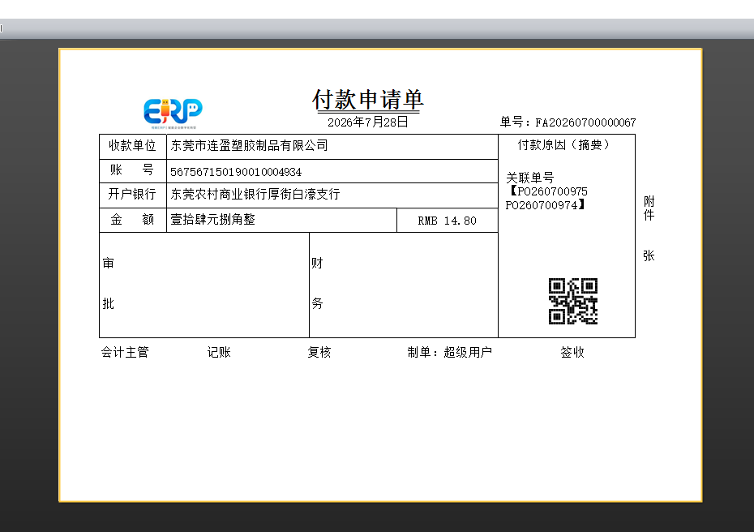Viewport: 754px width, 532px height.
Task: Click the title 付款申请单
Action: pyautogui.click(x=368, y=100)
